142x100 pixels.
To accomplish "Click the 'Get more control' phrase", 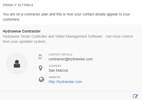I will click(x=119, y=36).
